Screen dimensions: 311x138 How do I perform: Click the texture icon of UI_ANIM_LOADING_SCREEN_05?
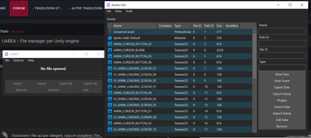click(110, 105)
